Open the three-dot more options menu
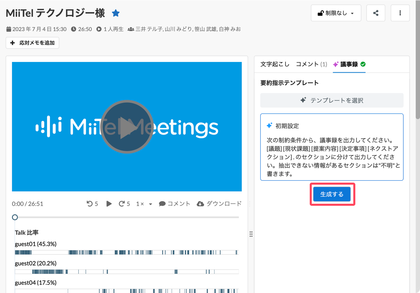420x293 pixels. 400,13
